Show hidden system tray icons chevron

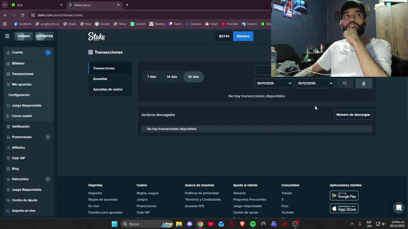click(x=352, y=224)
